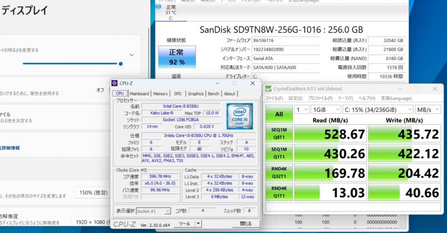Click the bus speed value 99.96 MHz
The height and width of the screenshot is (233, 447).
(160, 190)
